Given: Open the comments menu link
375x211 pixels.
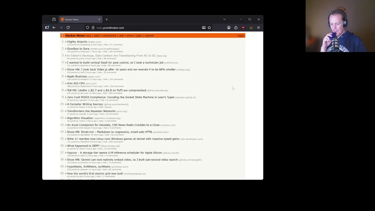Looking at the screenshot, I should (109, 35).
